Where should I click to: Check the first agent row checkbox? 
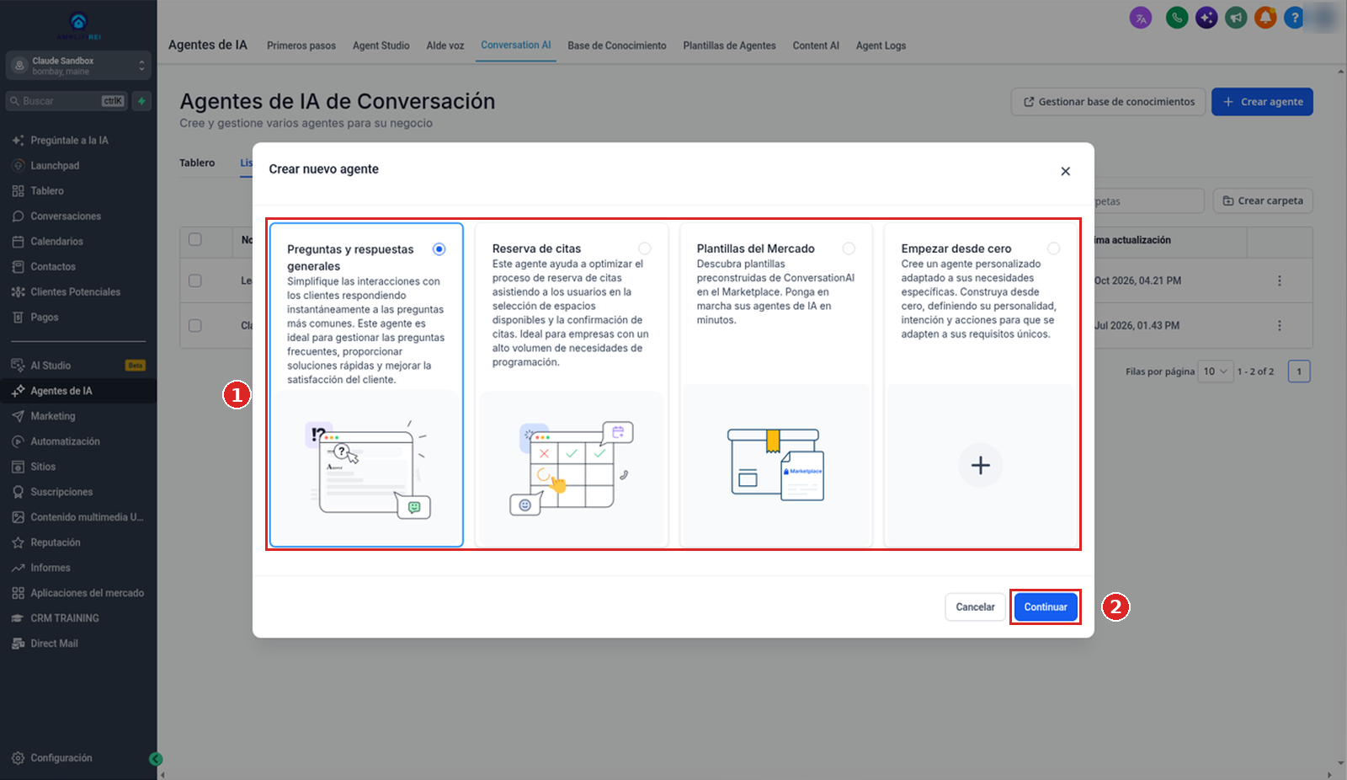pos(195,280)
